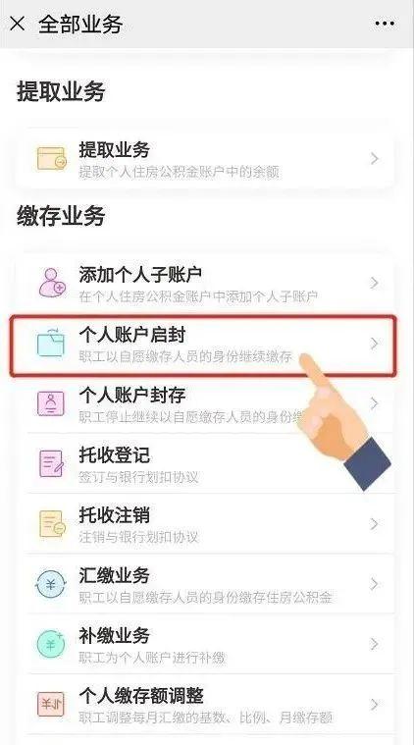Tap the 个人账户封存 purple icon

pos(51,403)
